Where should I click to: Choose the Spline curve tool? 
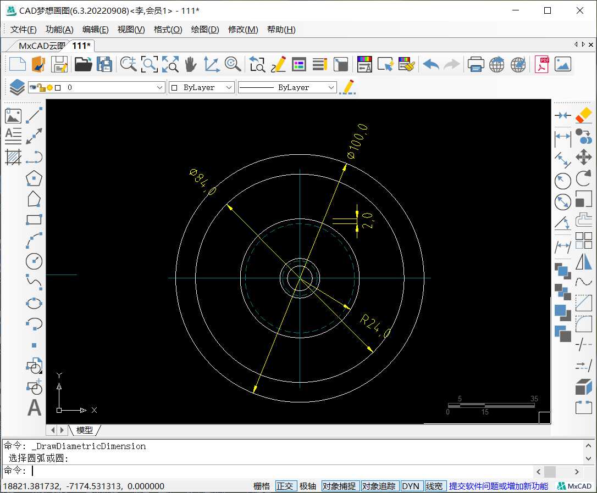click(34, 282)
